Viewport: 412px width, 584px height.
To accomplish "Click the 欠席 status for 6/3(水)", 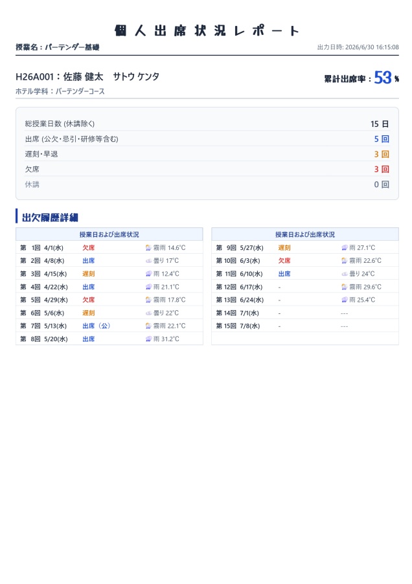I will pos(284,261).
